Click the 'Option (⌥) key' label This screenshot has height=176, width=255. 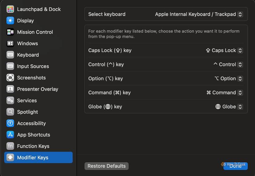pyautogui.click(x=105, y=78)
